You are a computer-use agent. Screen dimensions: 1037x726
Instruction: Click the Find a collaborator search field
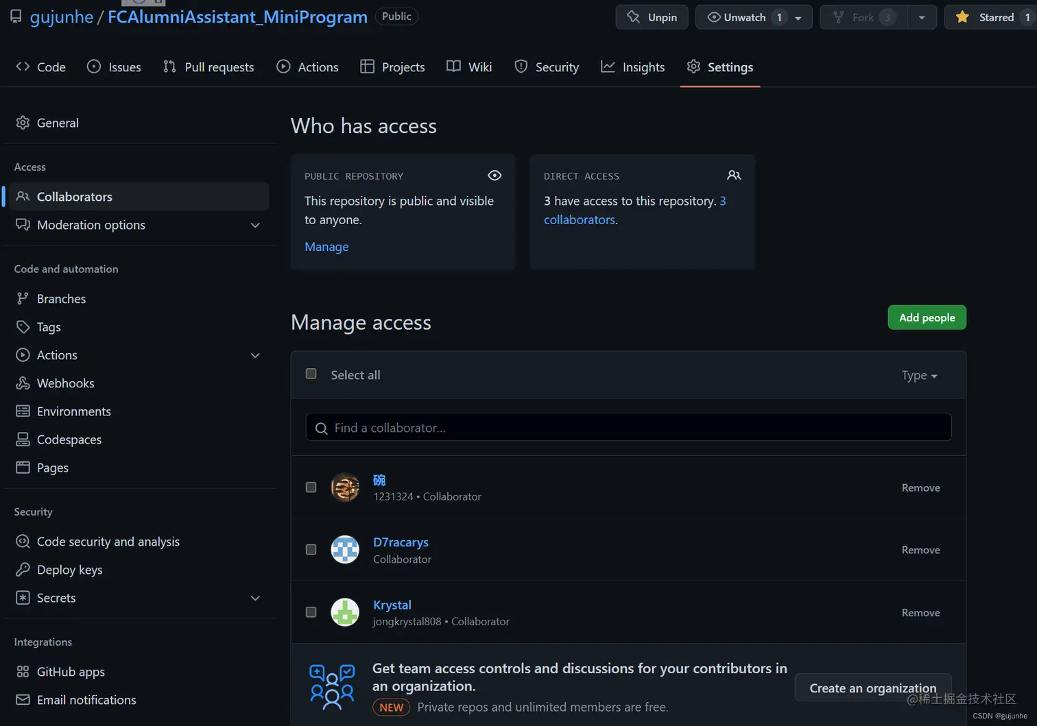(x=628, y=427)
